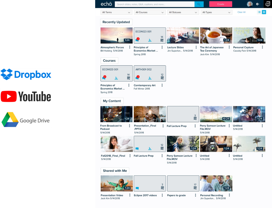The width and height of the screenshot is (272, 208).
Task: Click the Clear All link
Action: (x=241, y=12)
